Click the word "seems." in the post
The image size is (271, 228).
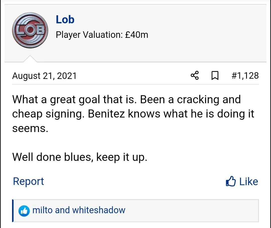point(30,128)
